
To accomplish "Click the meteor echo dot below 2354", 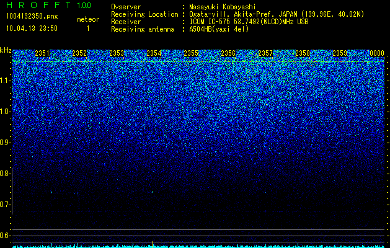I will coord(153,192).
